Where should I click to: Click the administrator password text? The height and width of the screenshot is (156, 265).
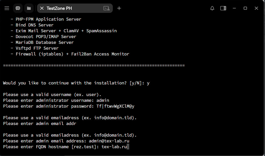[115, 106]
